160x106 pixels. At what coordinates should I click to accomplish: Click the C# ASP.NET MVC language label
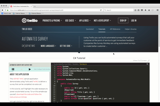point(28,46)
